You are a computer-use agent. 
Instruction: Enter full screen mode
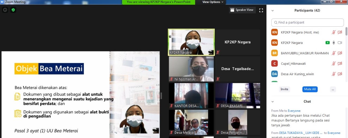pyautogui.click(x=261, y=10)
